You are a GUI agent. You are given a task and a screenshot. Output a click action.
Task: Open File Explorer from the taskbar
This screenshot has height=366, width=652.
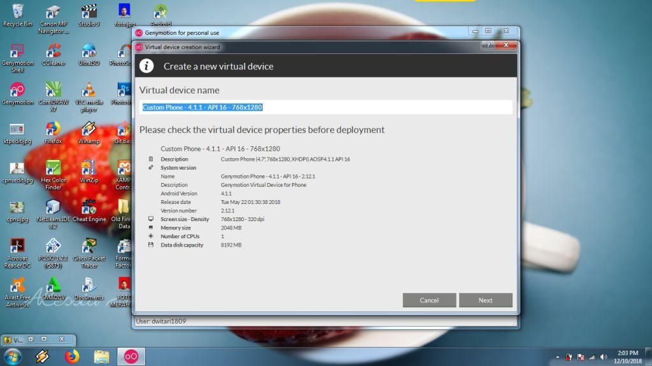coord(101,356)
